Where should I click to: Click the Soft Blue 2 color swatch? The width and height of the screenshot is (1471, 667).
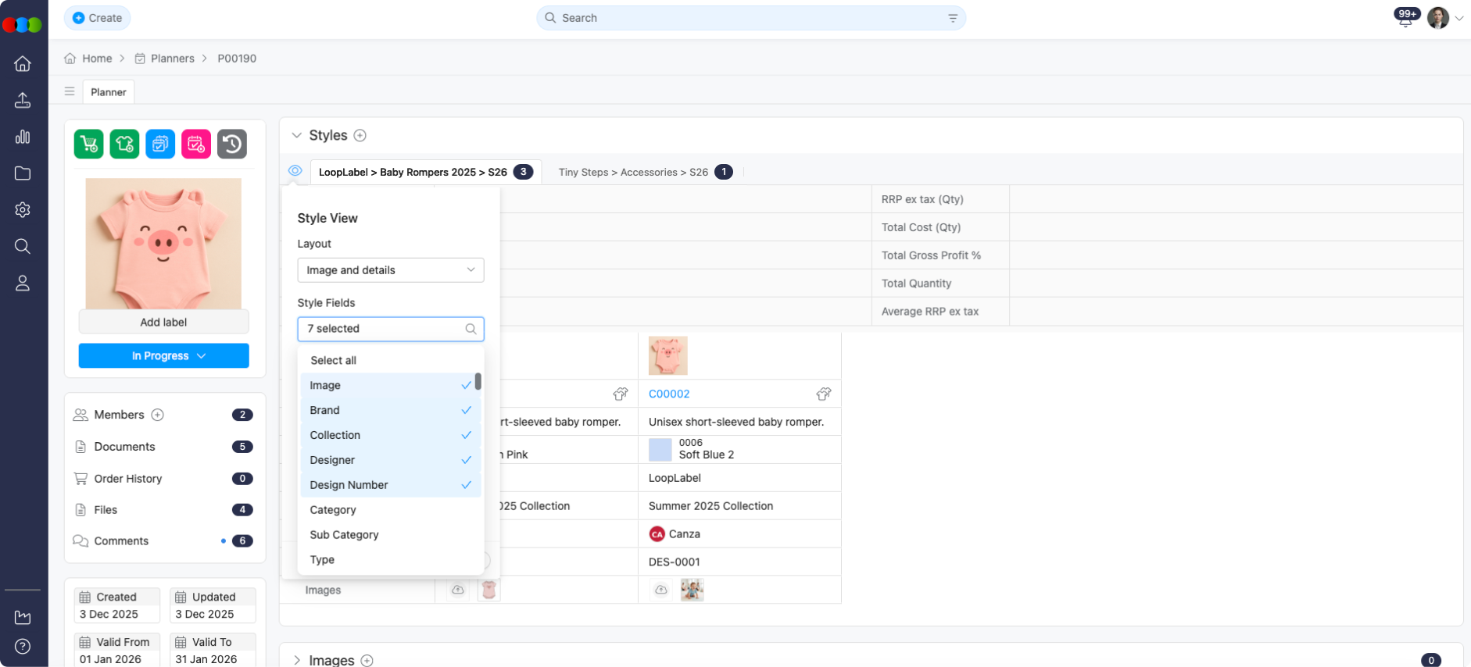(x=660, y=450)
